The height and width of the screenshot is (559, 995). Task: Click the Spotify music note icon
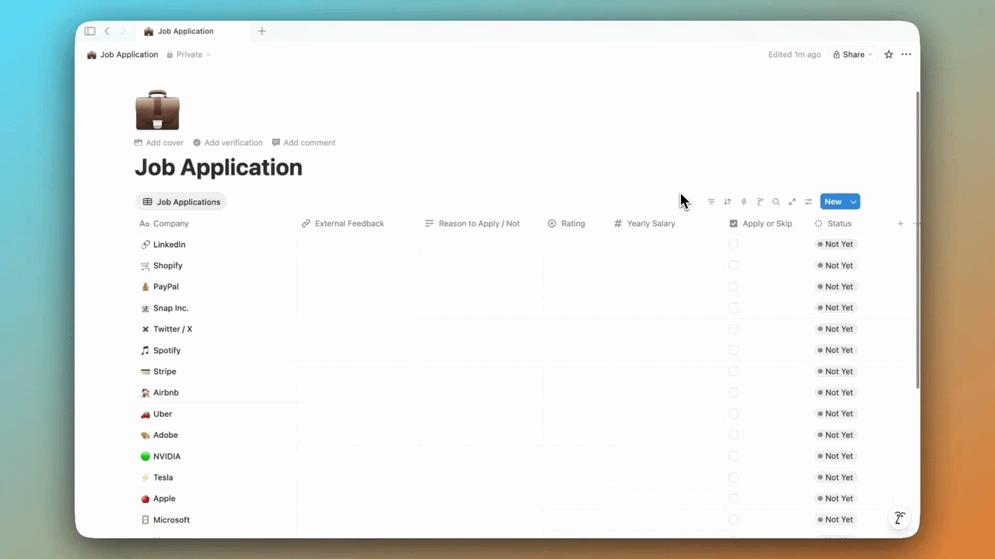pyautogui.click(x=145, y=350)
